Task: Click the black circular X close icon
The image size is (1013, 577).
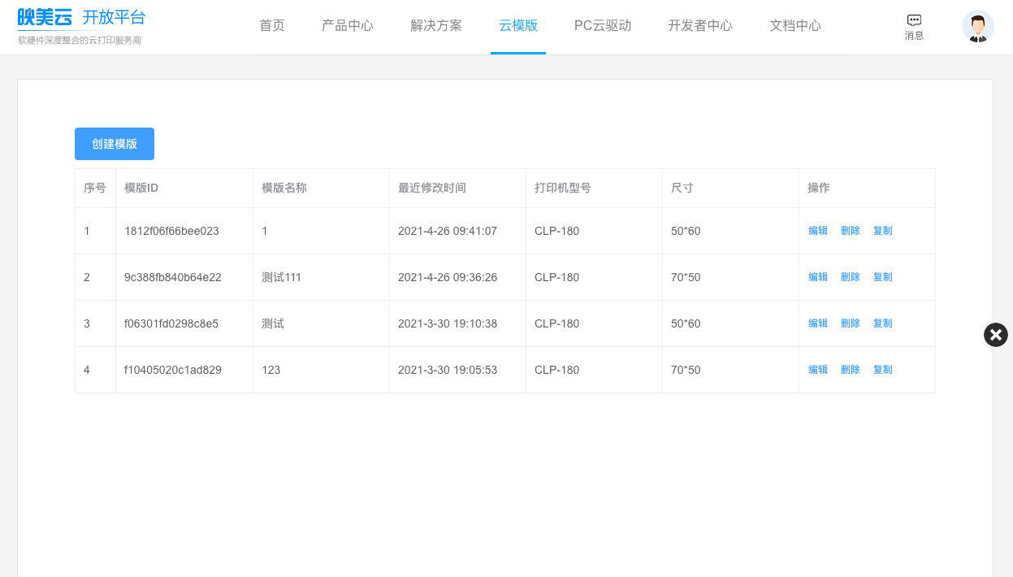Action: point(995,335)
